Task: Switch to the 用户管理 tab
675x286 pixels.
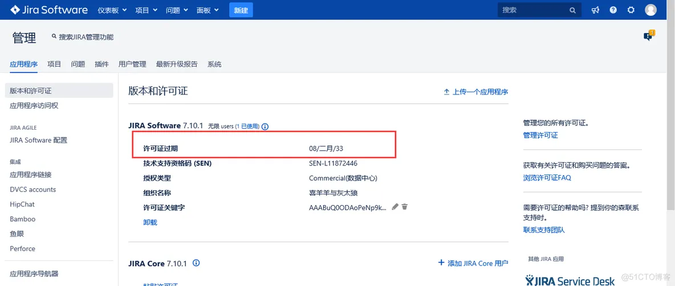Action: click(132, 64)
